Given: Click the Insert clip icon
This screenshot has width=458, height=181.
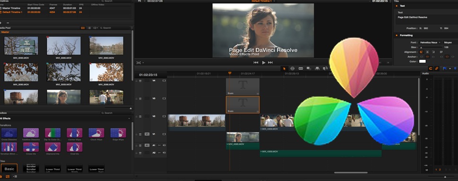Looking at the screenshot, I should click(309, 69).
